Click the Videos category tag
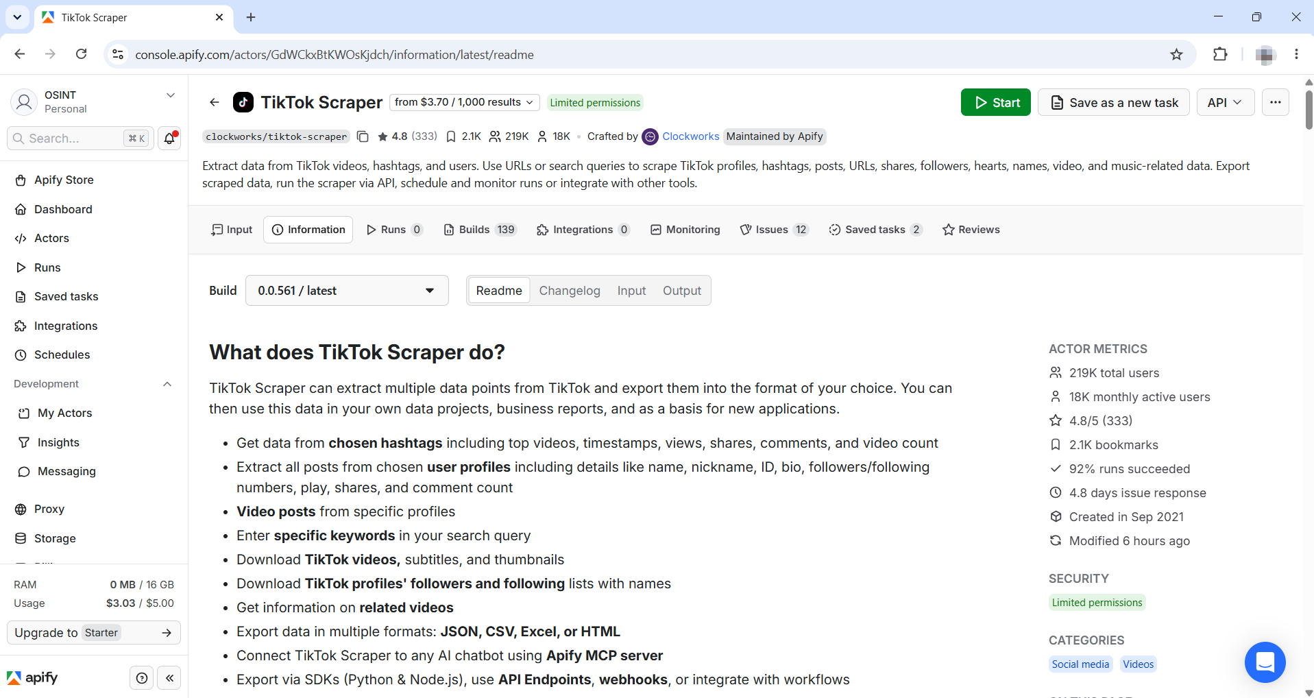Viewport: 1314px width, 698px height. [x=1139, y=664]
